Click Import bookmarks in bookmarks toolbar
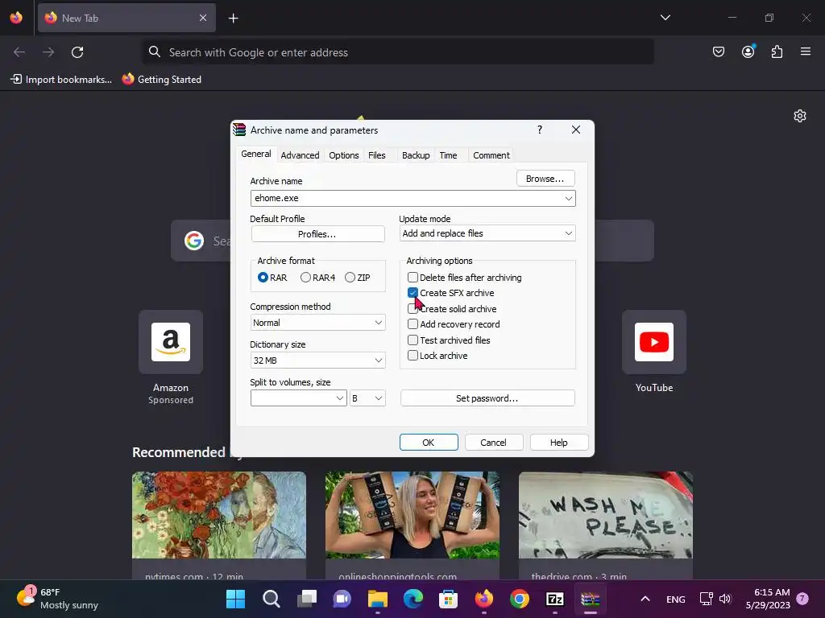 pyautogui.click(x=61, y=80)
